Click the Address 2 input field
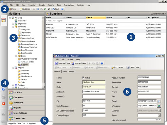167x125 pixels. tap(94, 96)
